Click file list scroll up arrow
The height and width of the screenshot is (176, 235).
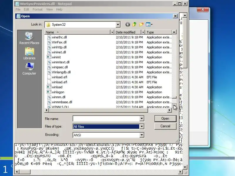[x=174, y=32]
